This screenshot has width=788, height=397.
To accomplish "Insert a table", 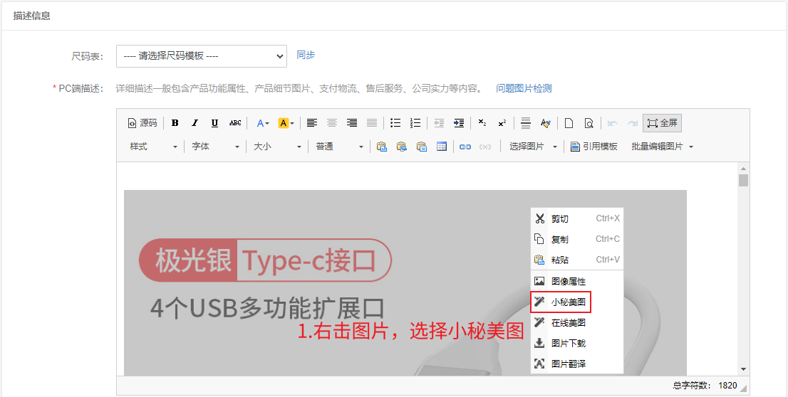I will 442,147.
